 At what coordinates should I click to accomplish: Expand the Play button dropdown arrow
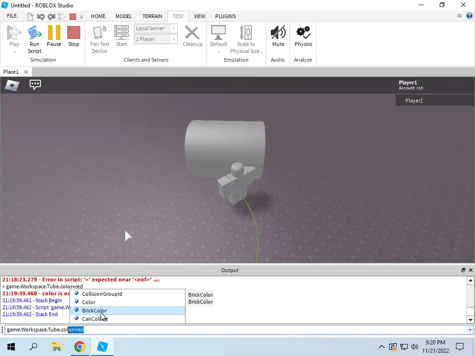(x=14, y=52)
